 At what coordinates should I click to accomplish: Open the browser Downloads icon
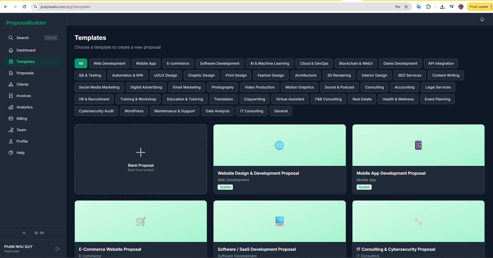click(x=442, y=6)
